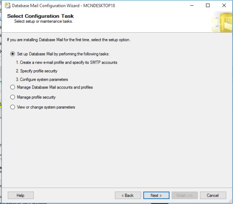Click the yellow Database Mail header graphic
This screenshot has width=233, height=204.
pos(221,22)
